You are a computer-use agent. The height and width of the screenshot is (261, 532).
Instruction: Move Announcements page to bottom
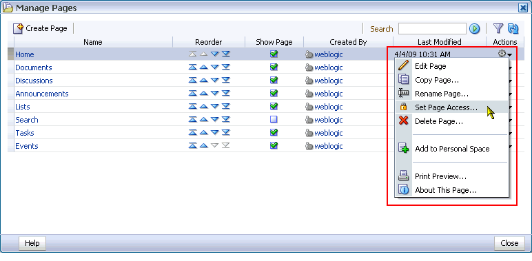click(x=226, y=93)
